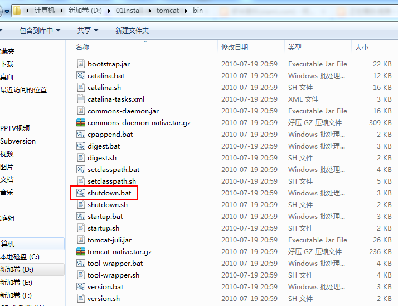Image resolution: width=398 pixels, height=306 pixels.
Task: Expand the arrow after tomcat in path
Action: pos(186,11)
